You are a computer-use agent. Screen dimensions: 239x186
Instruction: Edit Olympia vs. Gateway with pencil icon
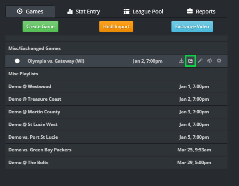pyautogui.click(x=200, y=61)
